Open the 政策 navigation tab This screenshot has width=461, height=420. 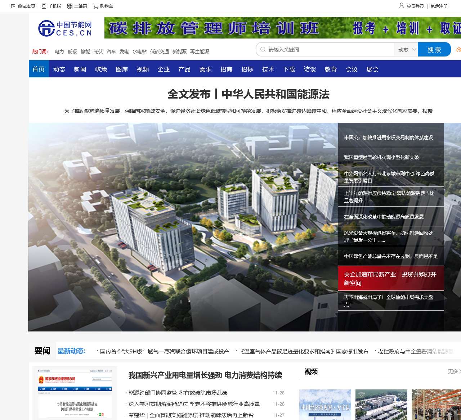101,69
